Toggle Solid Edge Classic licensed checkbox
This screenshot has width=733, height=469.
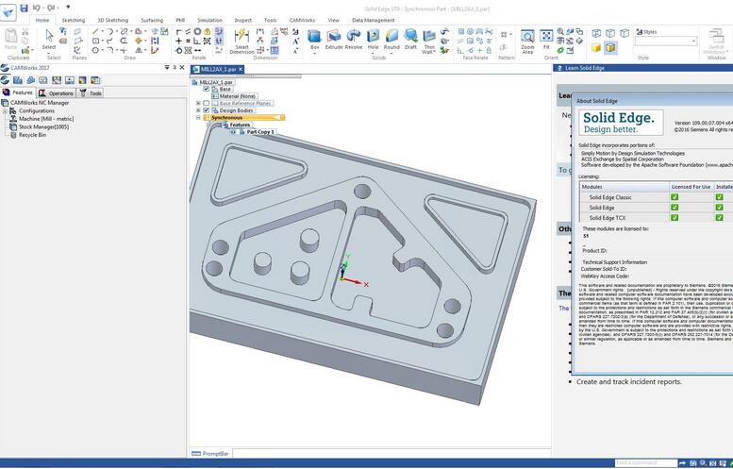pos(675,197)
